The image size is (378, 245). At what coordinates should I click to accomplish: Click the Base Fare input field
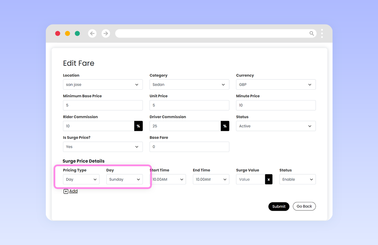189,147
